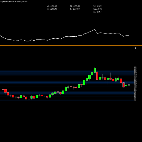Click the peak point of the white line chart
Image resolution: width=142 pixels, height=142 pixels.
click(95, 29)
